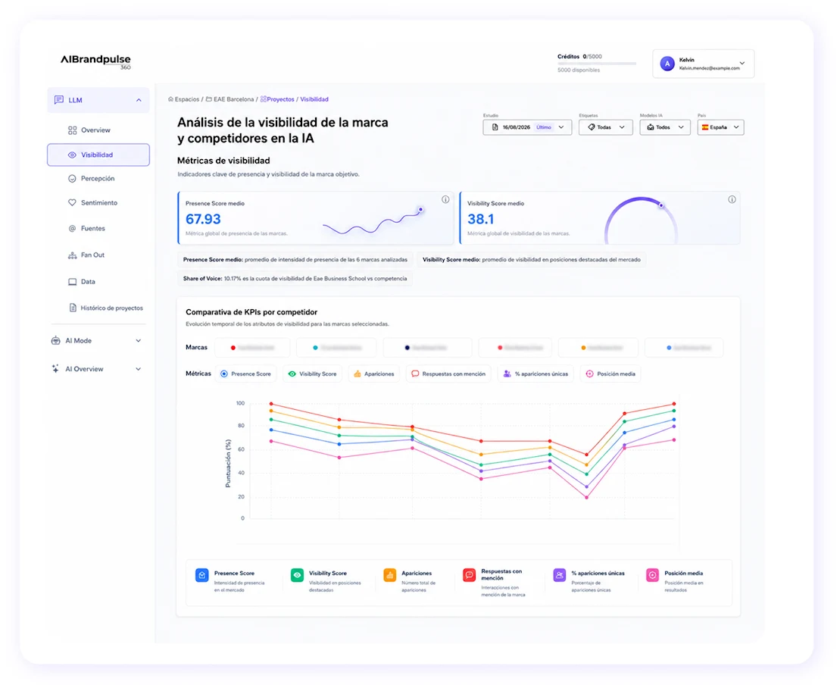The width and height of the screenshot is (840, 691).
Task: Click the AI Overview sparkle icon
Action: 56,369
